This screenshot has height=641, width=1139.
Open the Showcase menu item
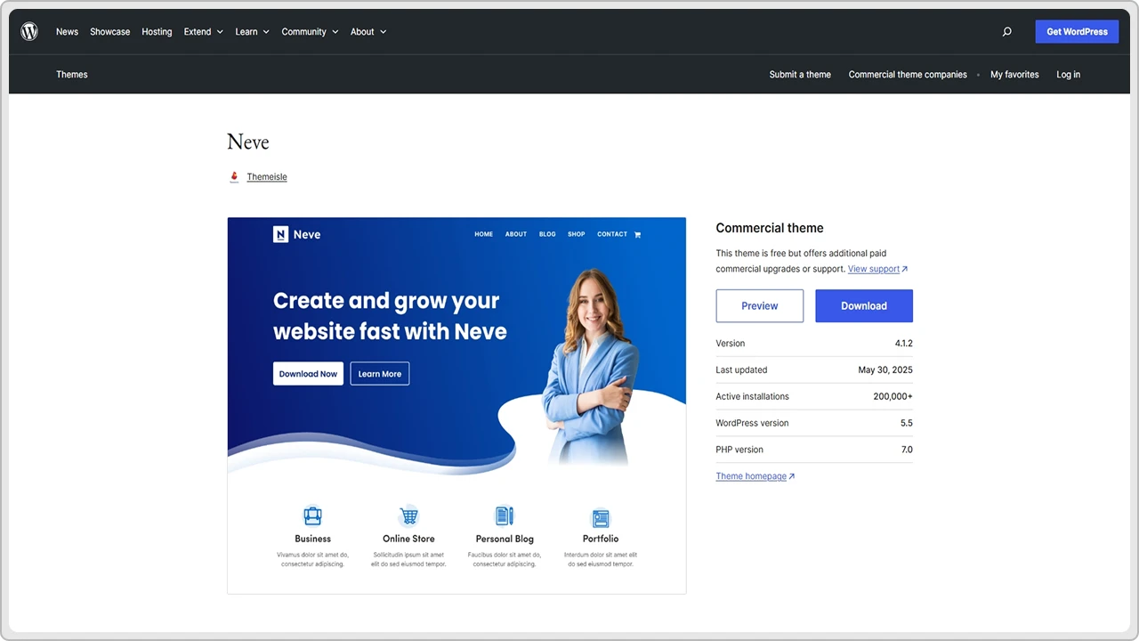(x=109, y=31)
